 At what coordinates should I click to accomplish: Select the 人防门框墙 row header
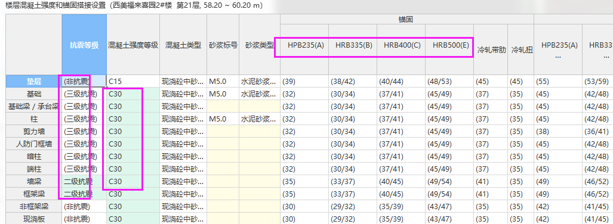point(34,144)
